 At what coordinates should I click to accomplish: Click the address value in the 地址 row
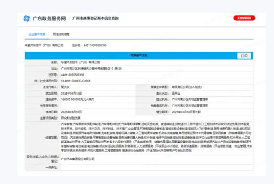click(91, 69)
